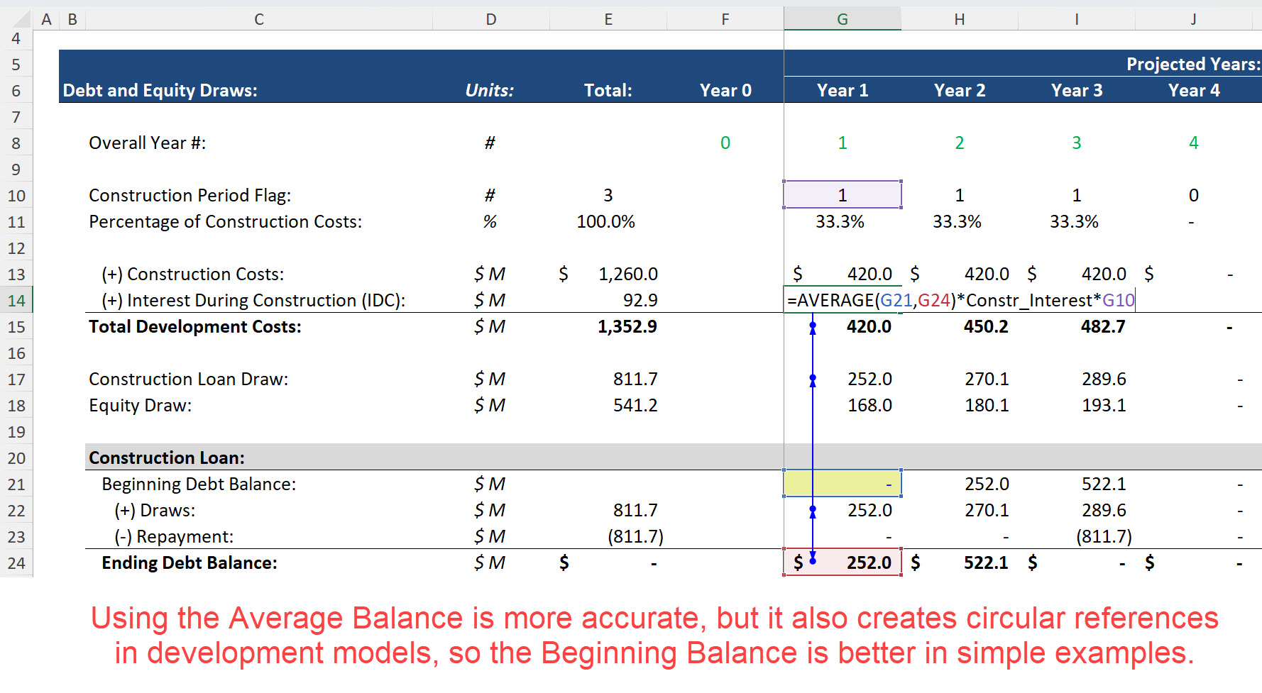Click Construction Costs total 1,260.0

(x=628, y=274)
